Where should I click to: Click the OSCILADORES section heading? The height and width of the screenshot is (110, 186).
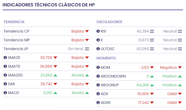pyautogui.click(x=109, y=22)
